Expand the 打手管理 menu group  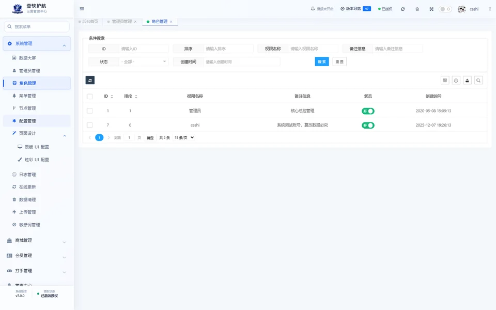pyautogui.click(x=37, y=271)
